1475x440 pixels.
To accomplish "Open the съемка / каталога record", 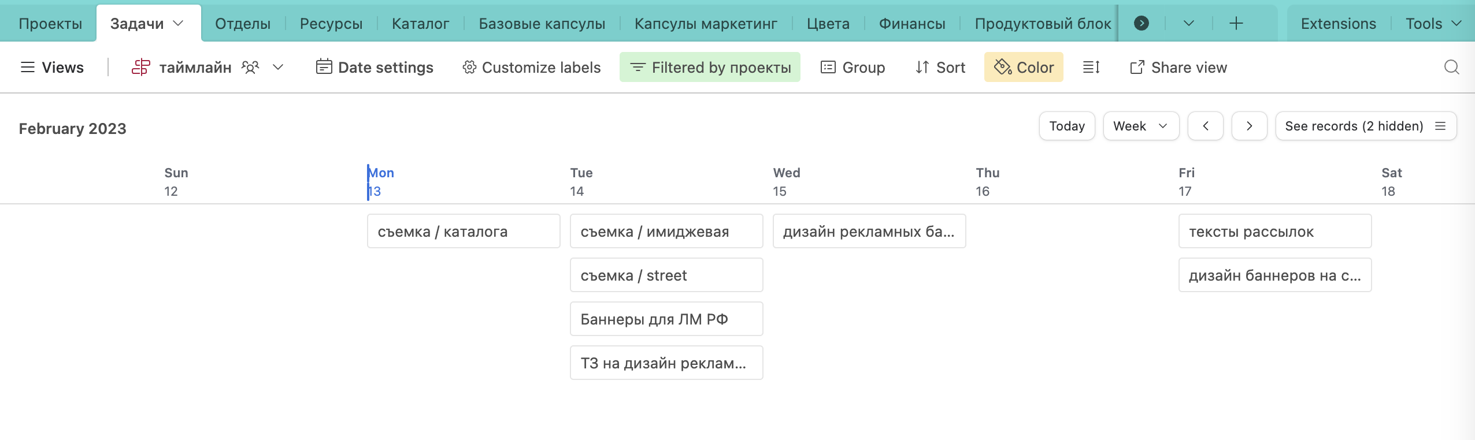I will (463, 232).
